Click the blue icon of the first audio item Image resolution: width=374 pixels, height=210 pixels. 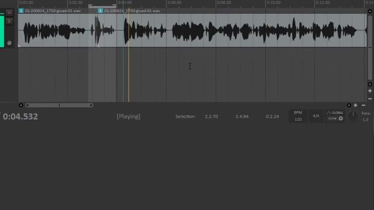21,10
